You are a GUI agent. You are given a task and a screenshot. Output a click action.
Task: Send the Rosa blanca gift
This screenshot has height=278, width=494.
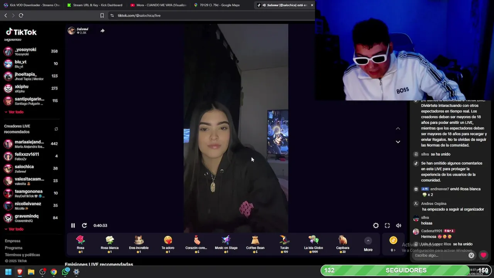click(110, 244)
